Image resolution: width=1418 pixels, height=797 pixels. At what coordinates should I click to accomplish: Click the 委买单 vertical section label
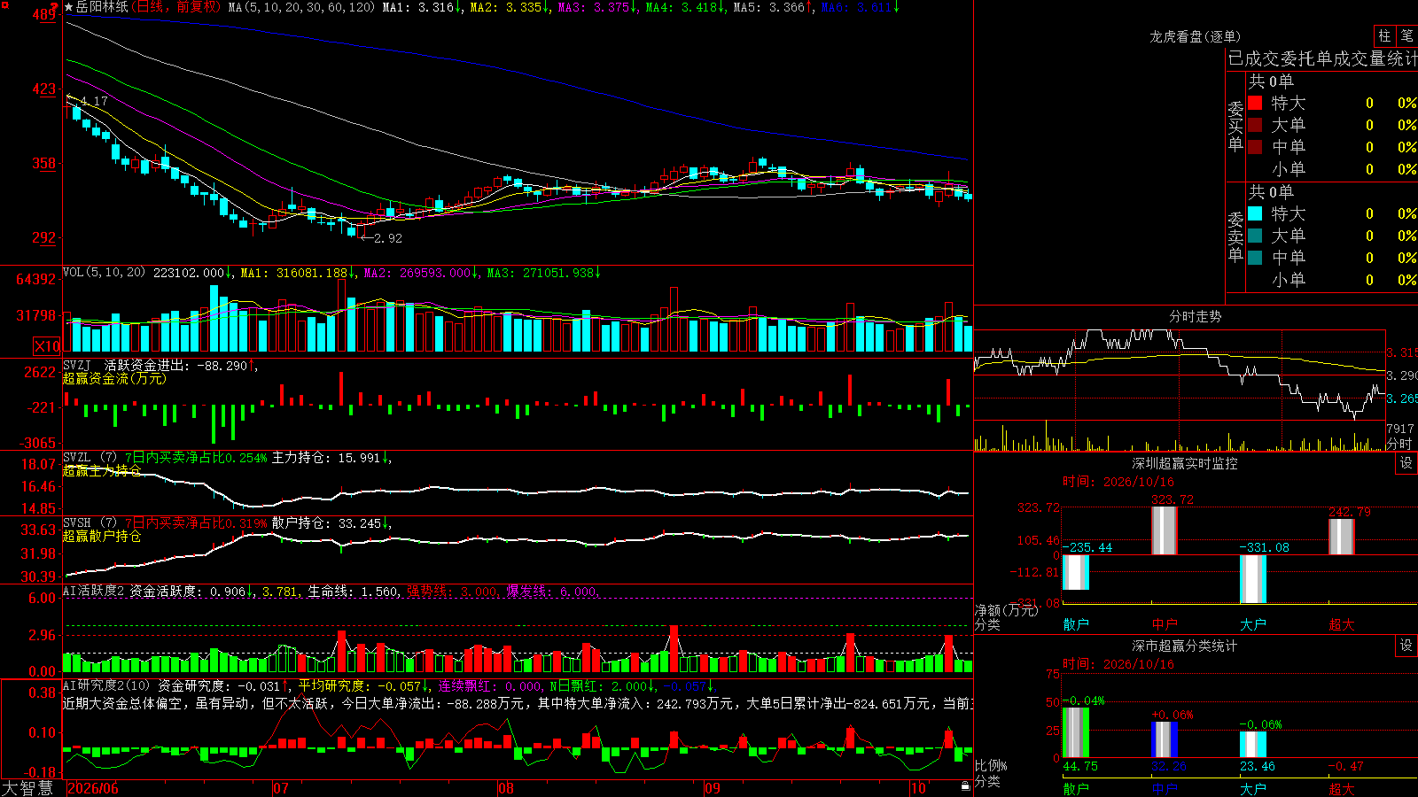pyautogui.click(x=1235, y=126)
